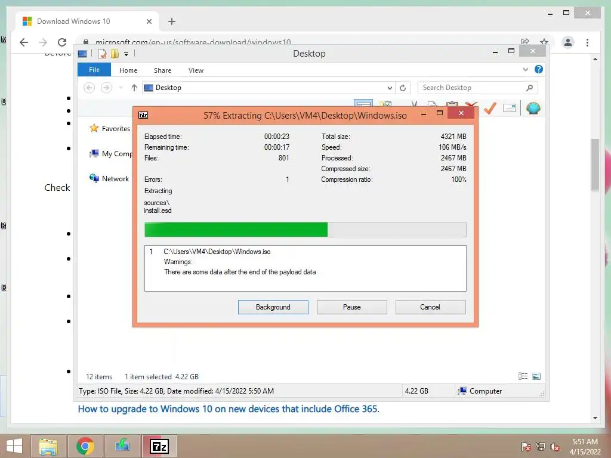This screenshot has height=458, width=611.
Task: Go back in Chrome
Action: tap(24, 42)
